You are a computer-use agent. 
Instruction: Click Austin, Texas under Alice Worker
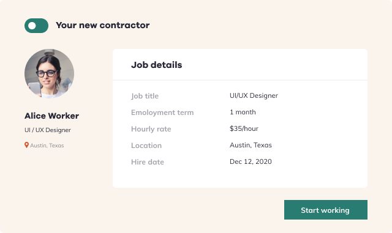point(47,146)
